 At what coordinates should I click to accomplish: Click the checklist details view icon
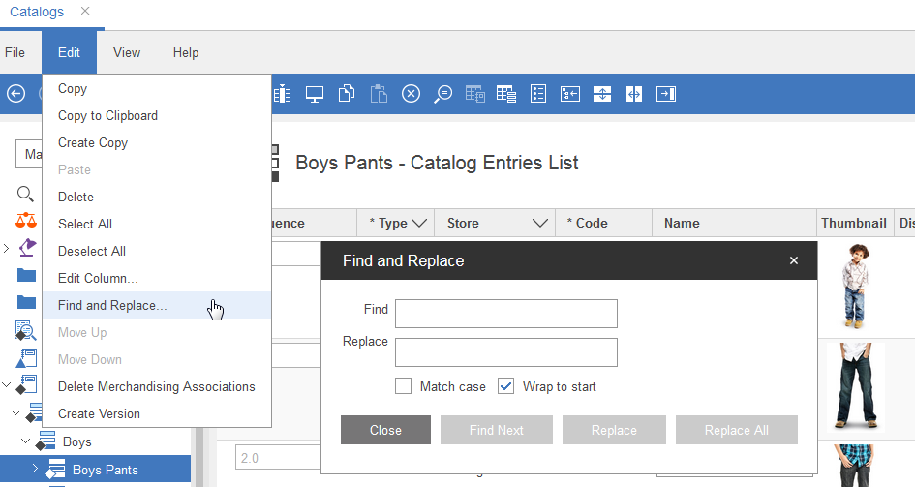coord(539,94)
